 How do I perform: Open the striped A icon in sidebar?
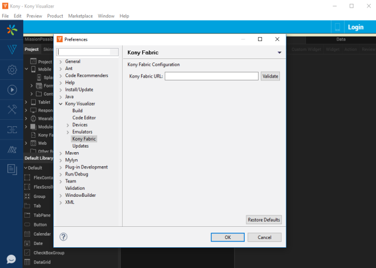click(12, 149)
